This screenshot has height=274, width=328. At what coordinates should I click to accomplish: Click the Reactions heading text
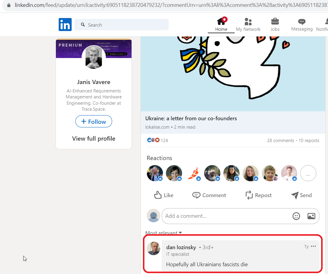tap(159, 158)
